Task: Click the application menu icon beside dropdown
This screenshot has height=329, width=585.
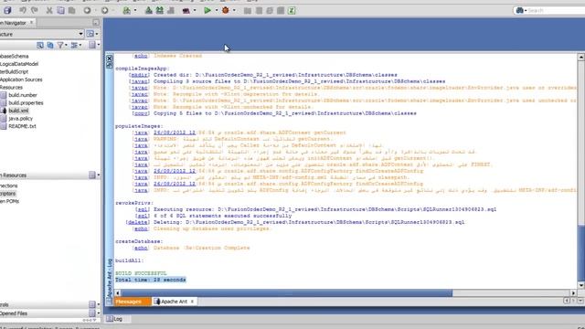Action: pyautogui.click(x=90, y=34)
